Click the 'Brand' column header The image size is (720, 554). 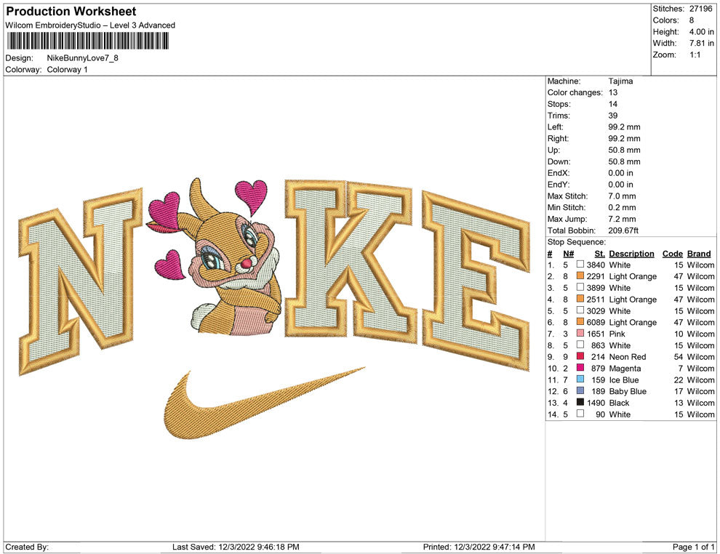pos(699,253)
